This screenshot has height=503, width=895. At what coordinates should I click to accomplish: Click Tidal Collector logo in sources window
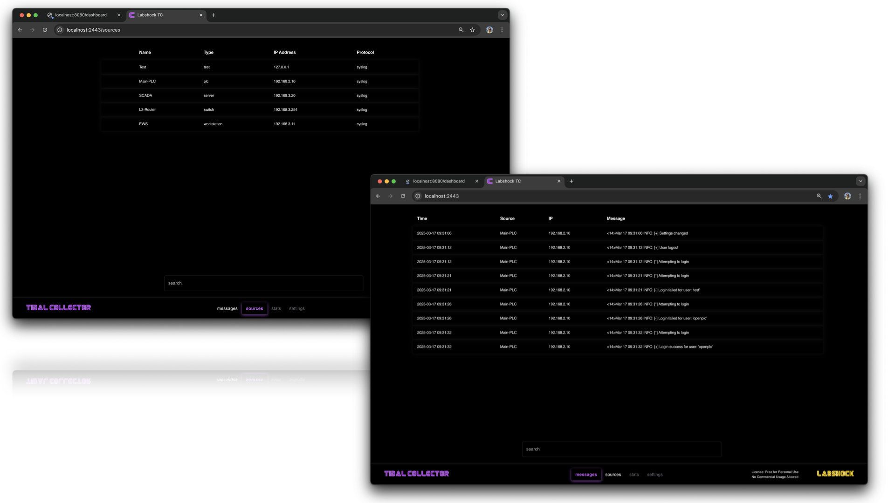[x=59, y=308]
